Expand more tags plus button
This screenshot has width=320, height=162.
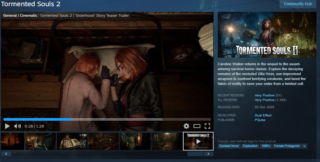point(304,146)
